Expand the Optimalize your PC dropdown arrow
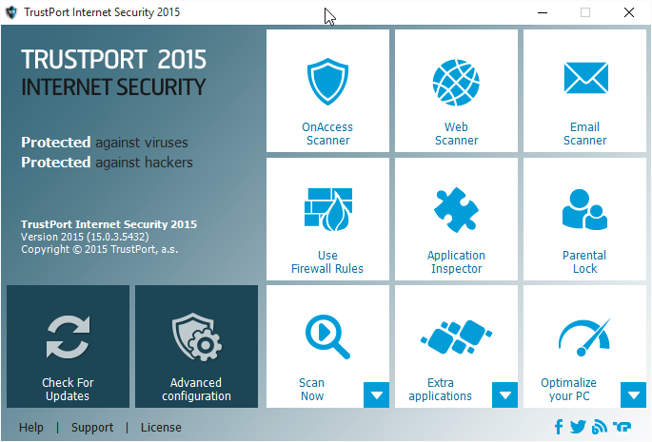The width and height of the screenshot is (652, 442). 633,395
